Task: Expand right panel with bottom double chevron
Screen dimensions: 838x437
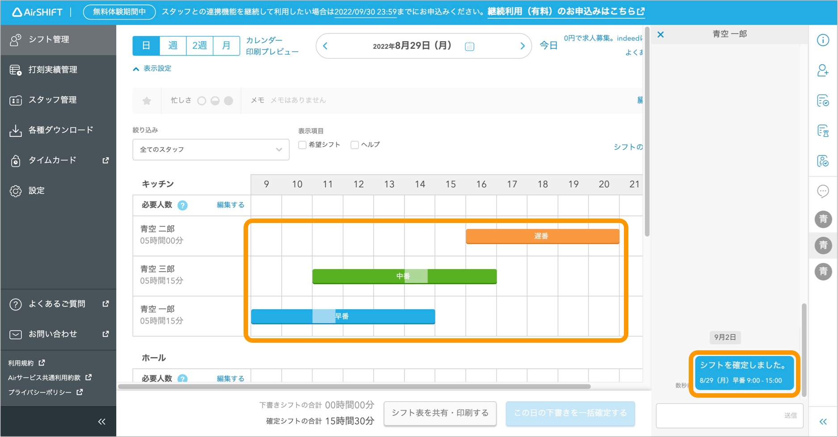Action: [x=823, y=421]
